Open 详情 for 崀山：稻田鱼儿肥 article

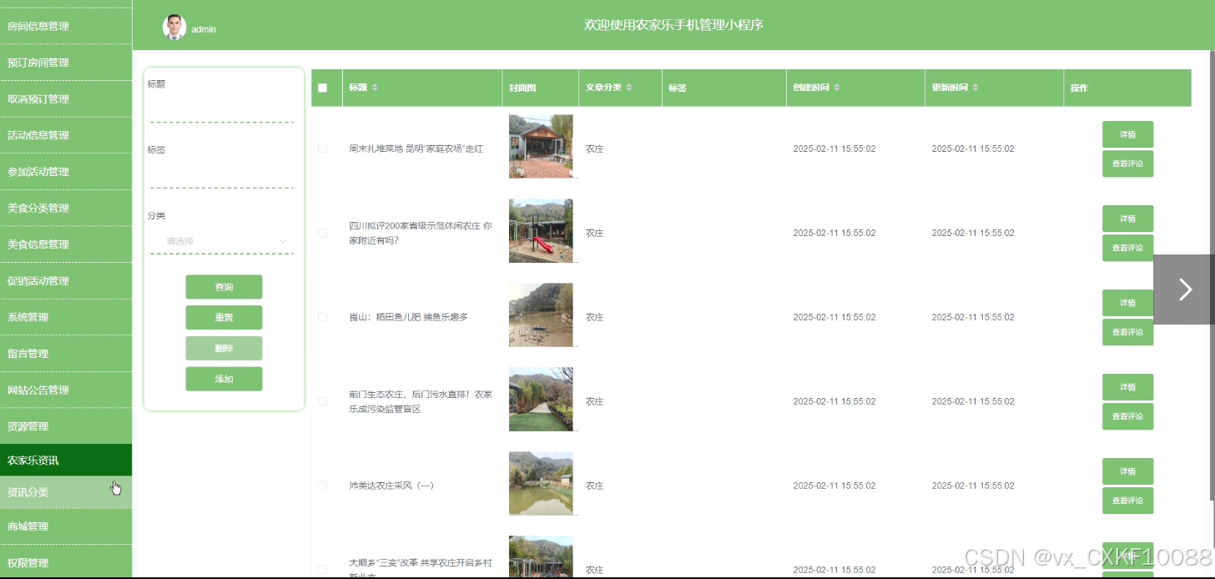pos(1127,303)
